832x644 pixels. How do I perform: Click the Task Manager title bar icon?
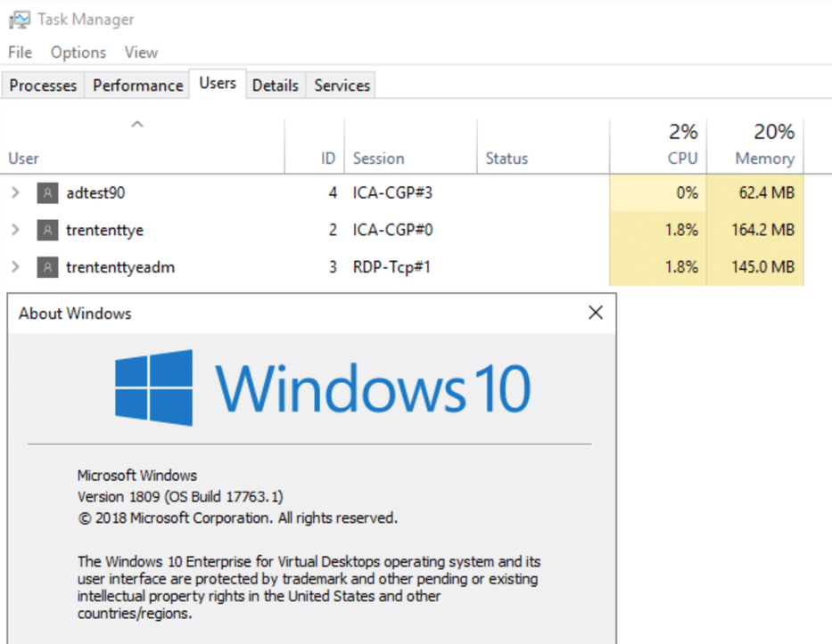[x=20, y=20]
